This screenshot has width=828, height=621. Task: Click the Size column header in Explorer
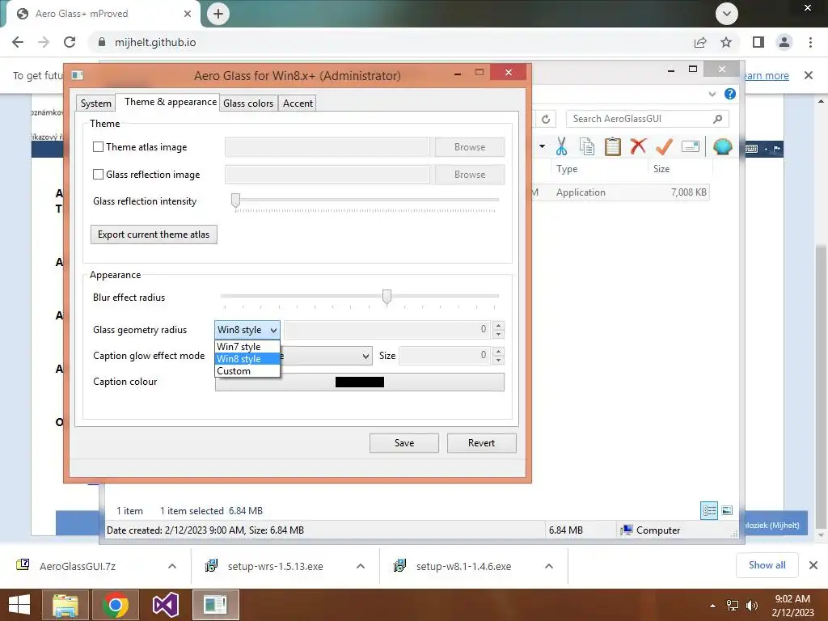coord(661,169)
